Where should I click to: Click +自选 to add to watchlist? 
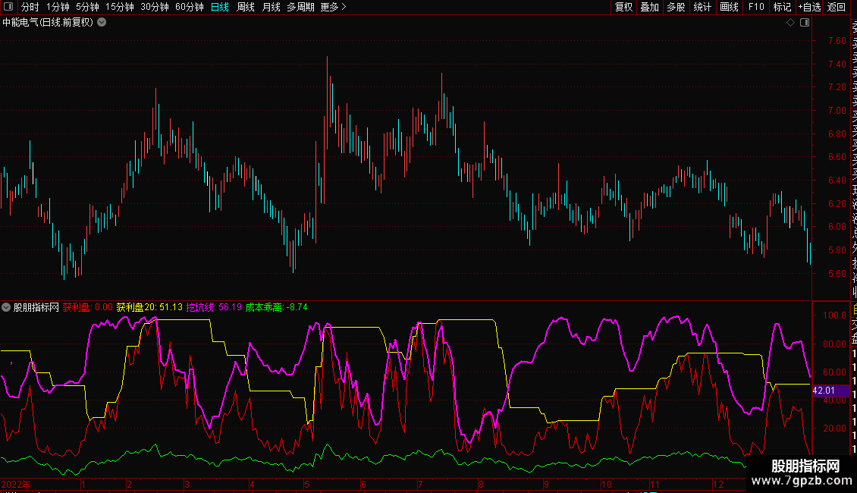pyautogui.click(x=809, y=7)
